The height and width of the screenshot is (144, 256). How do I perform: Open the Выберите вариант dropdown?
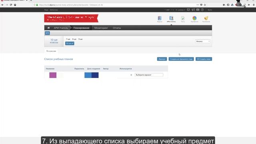click(x=149, y=75)
